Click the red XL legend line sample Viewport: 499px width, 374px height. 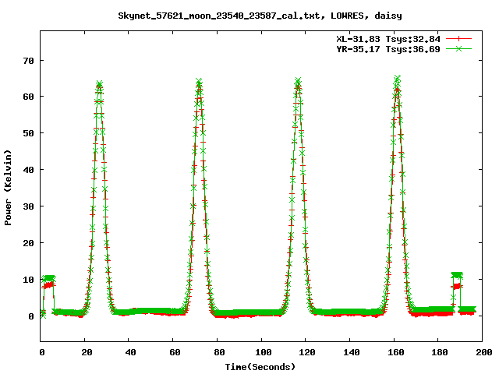(458, 39)
